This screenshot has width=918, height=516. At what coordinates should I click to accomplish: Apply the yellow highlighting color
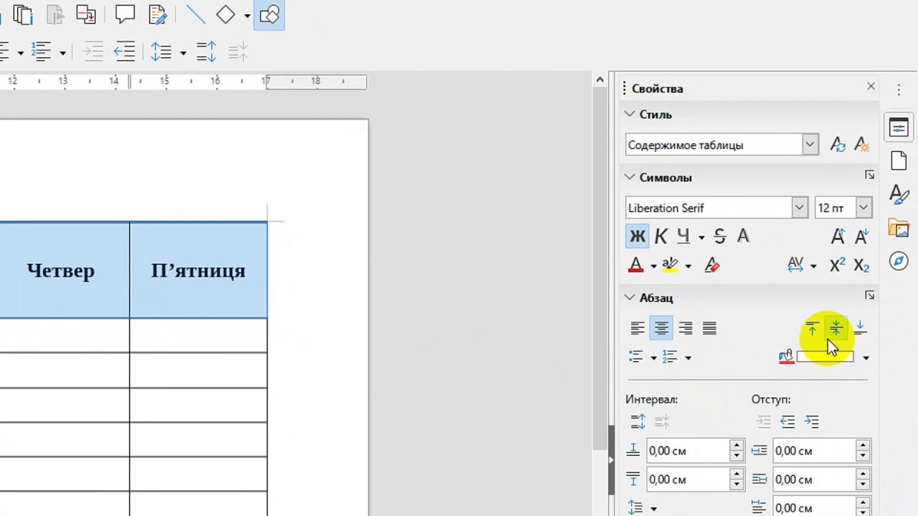670,265
